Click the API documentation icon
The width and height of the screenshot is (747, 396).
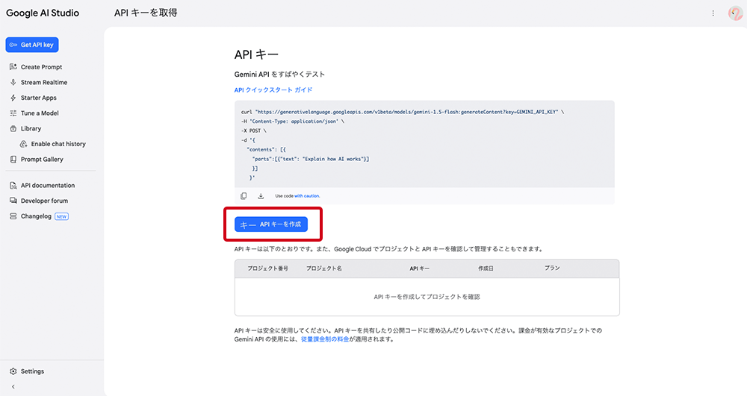pyautogui.click(x=13, y=186)
